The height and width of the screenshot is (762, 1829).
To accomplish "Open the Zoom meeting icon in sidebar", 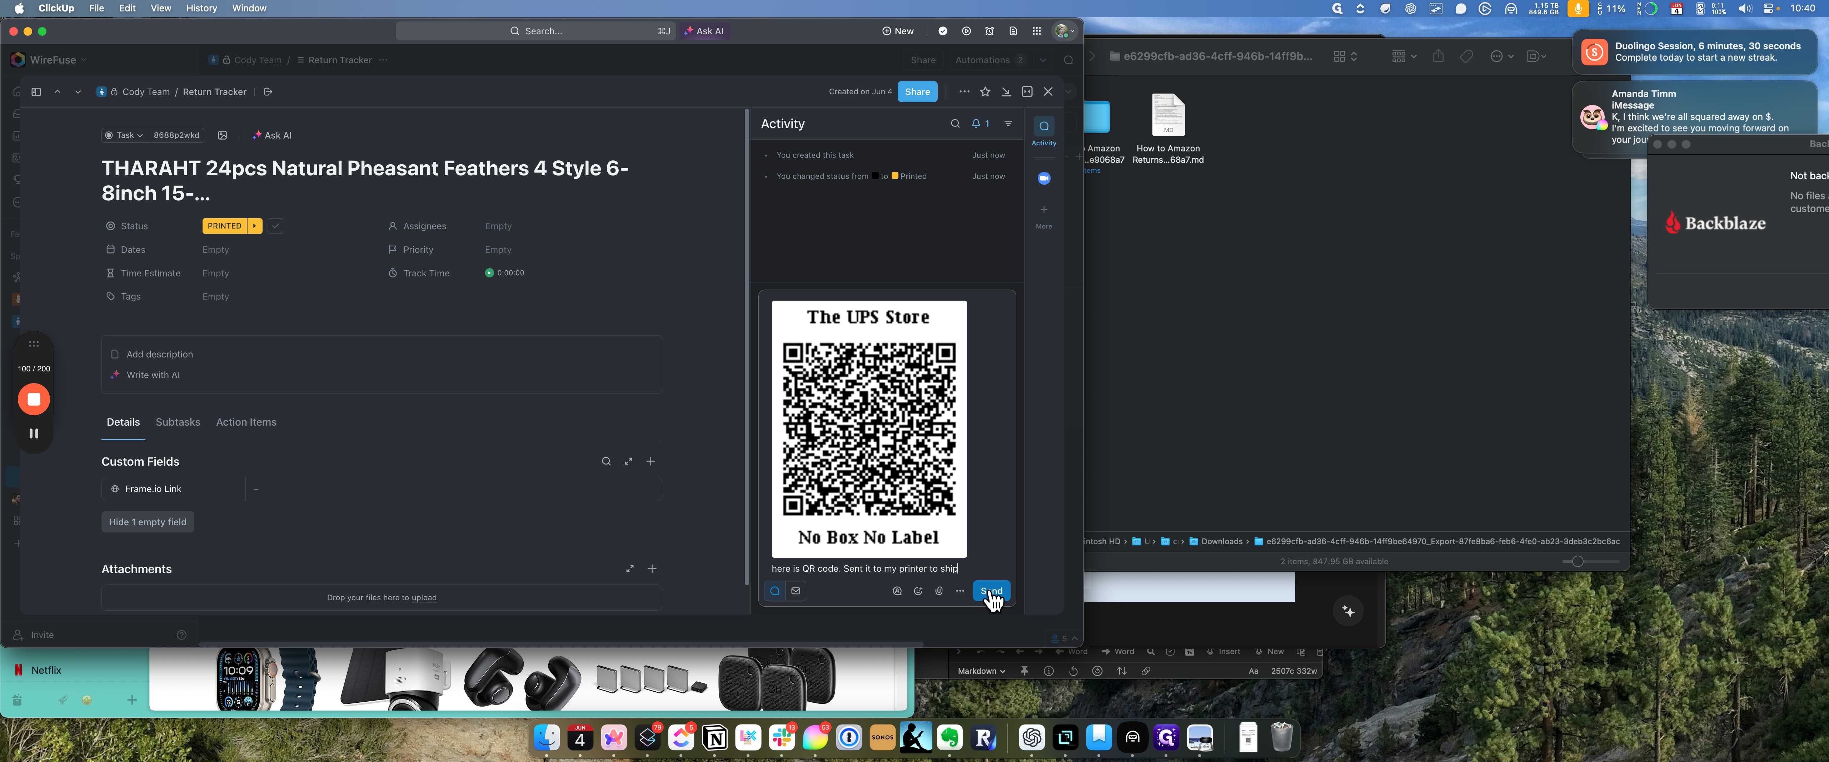I will (x=1044, y=178).
